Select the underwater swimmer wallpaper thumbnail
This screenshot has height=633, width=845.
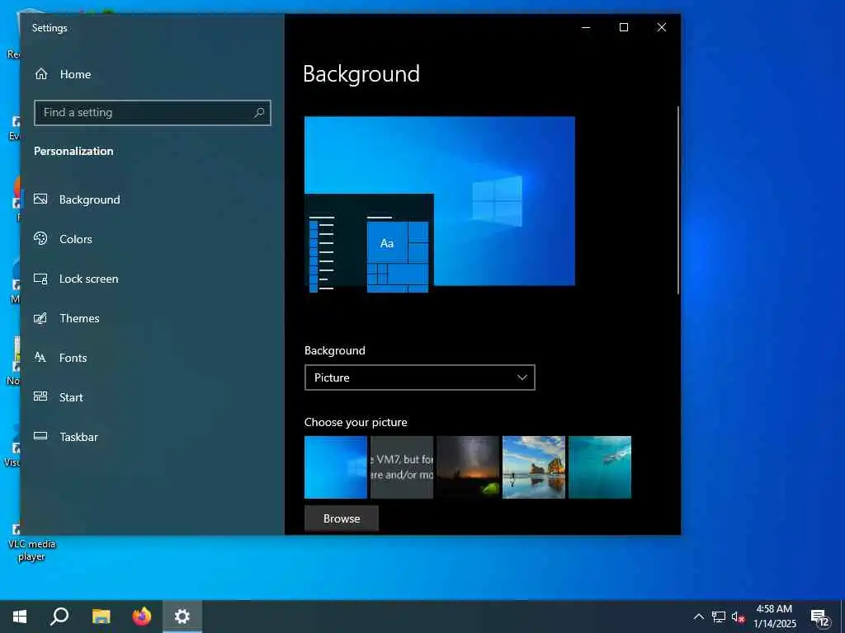(x=600, y=467)
